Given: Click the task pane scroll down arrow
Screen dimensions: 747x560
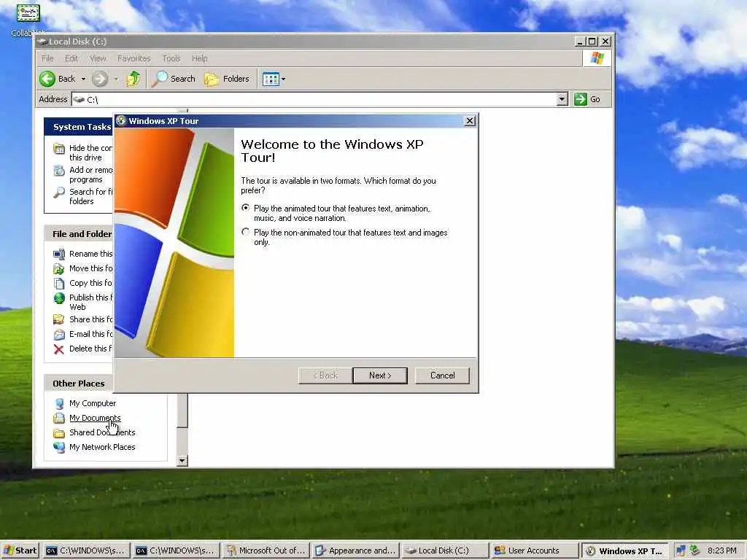Looking at the screenshot, I should click(x=182, y=461).
